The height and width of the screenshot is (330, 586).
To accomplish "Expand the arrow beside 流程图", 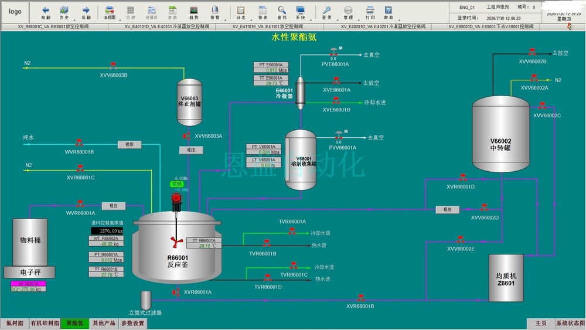I will 120,19.
